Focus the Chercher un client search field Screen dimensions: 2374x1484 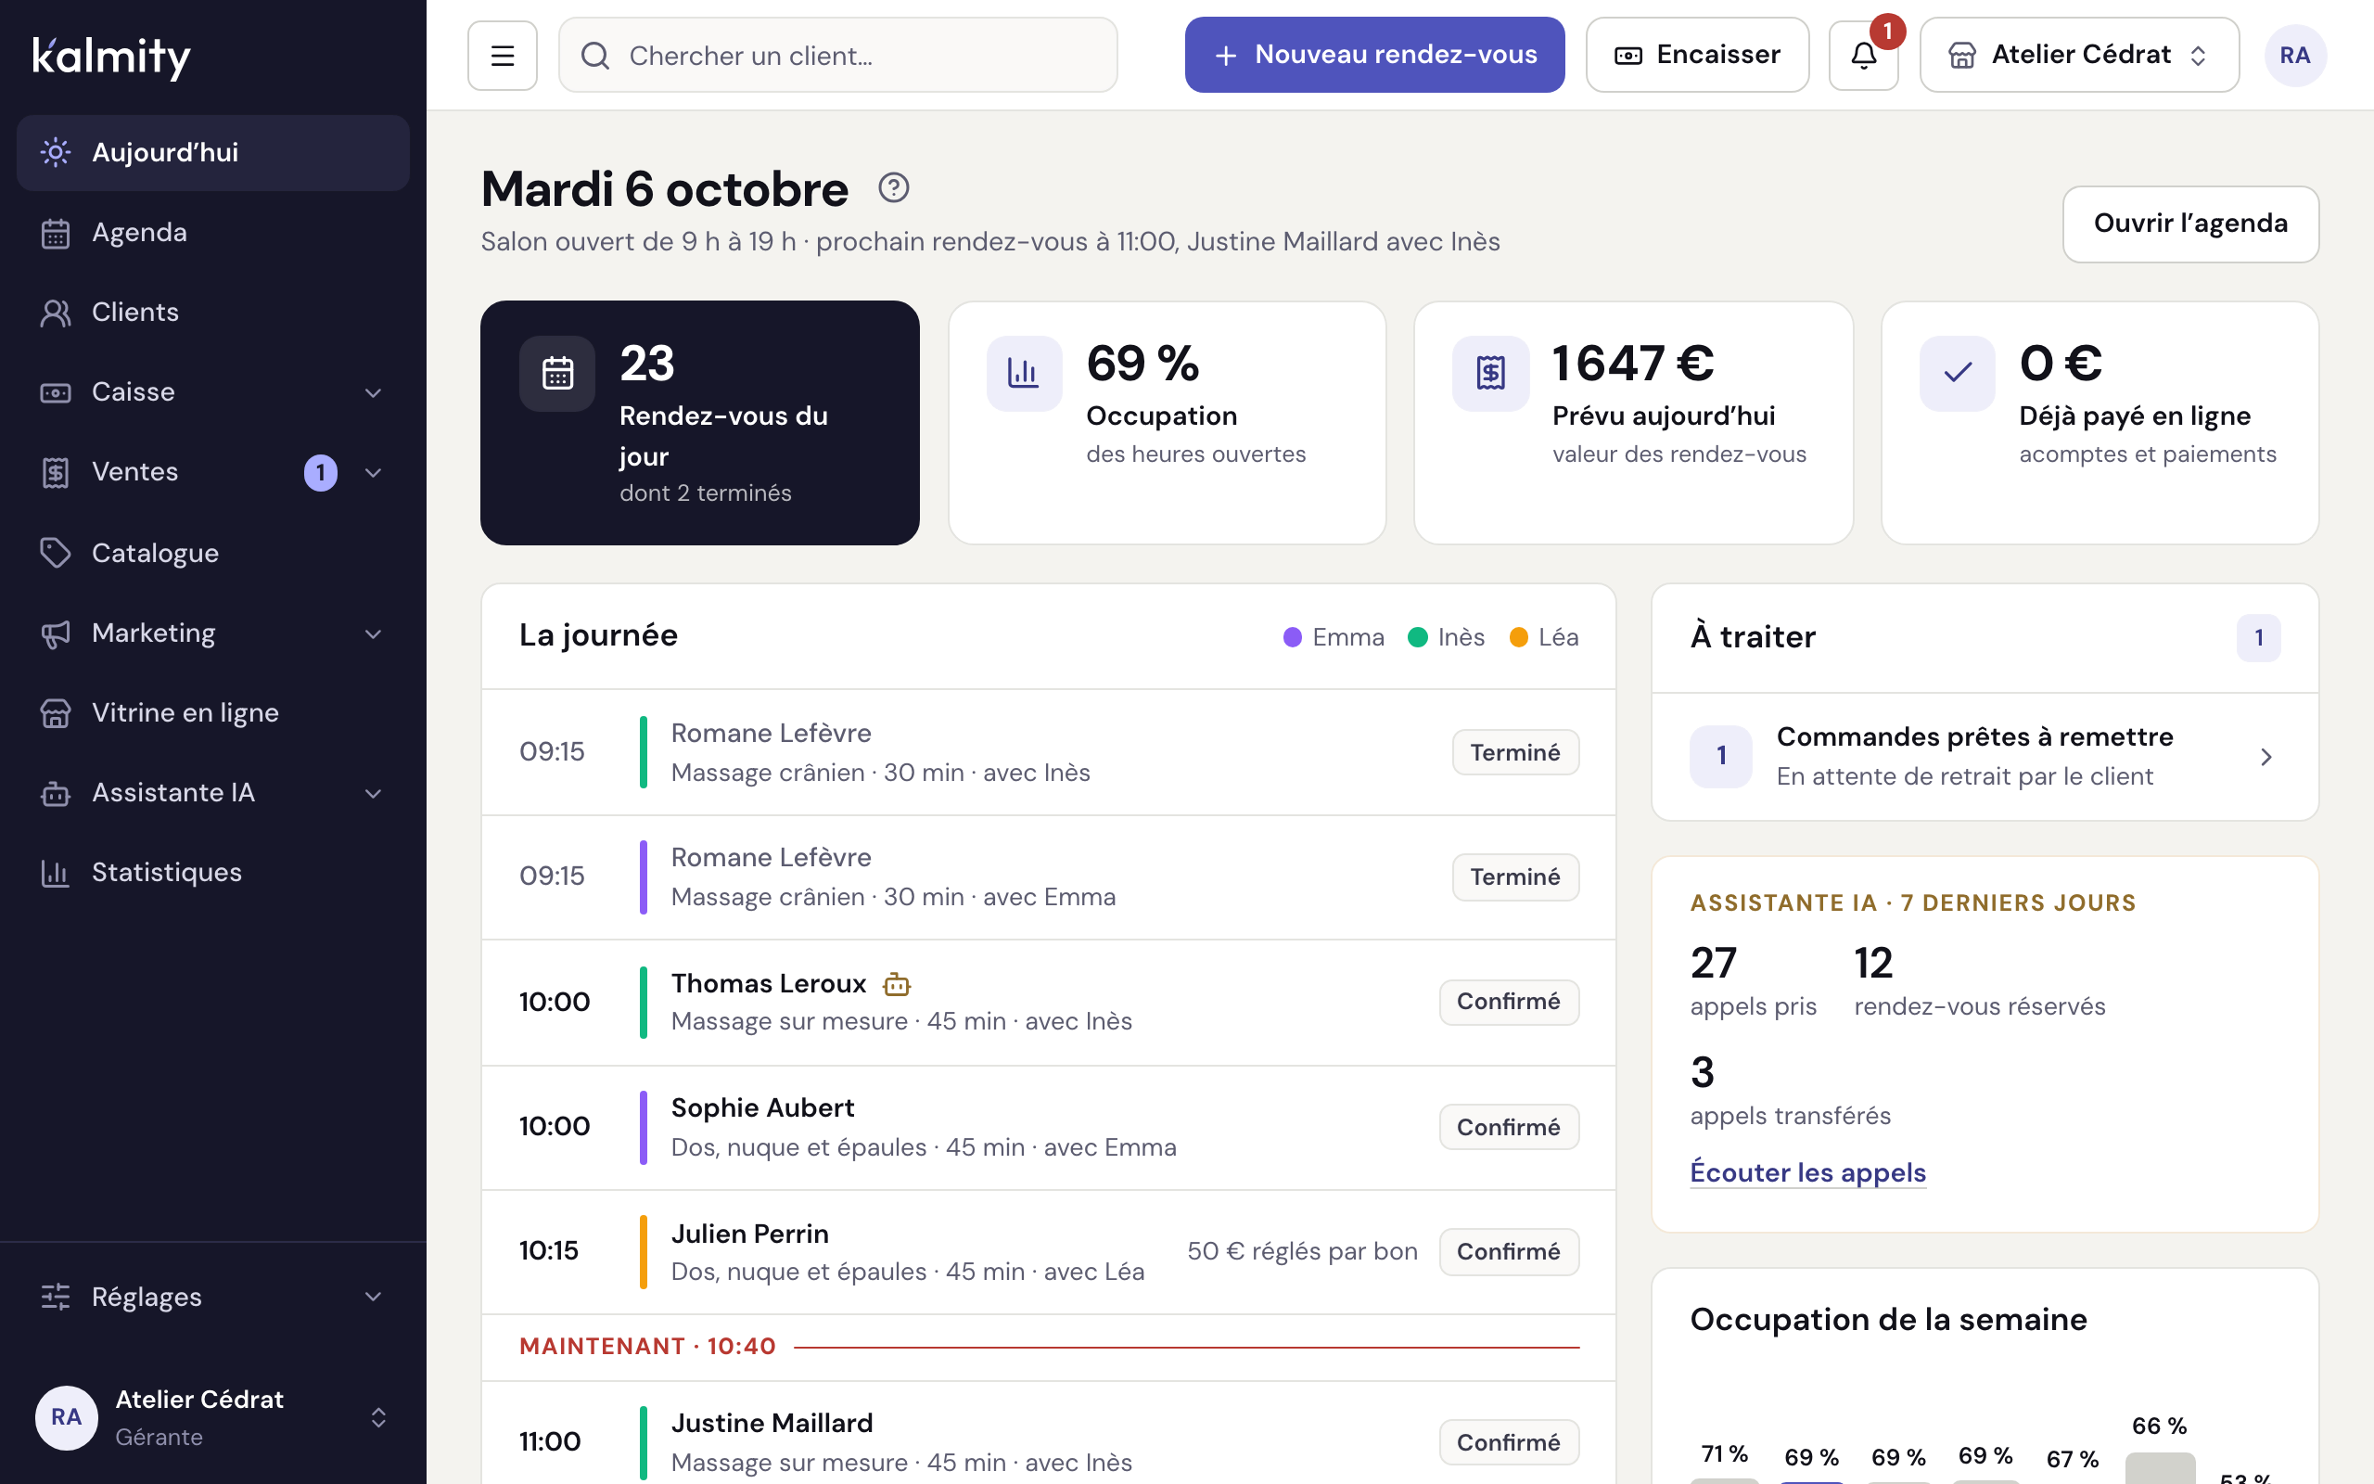point(837,55)
